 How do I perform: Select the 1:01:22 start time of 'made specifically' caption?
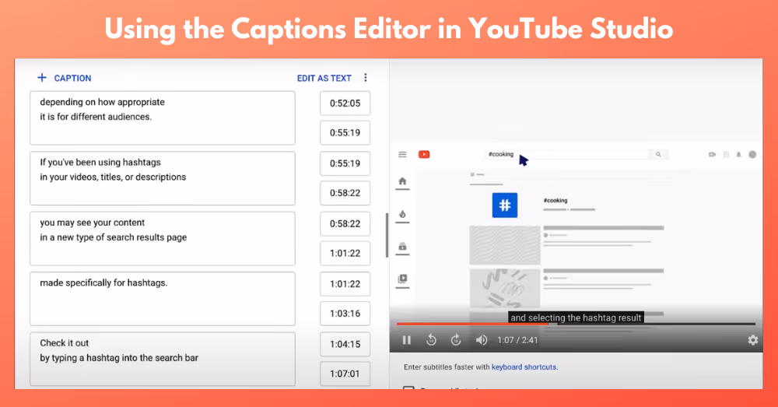345,284
